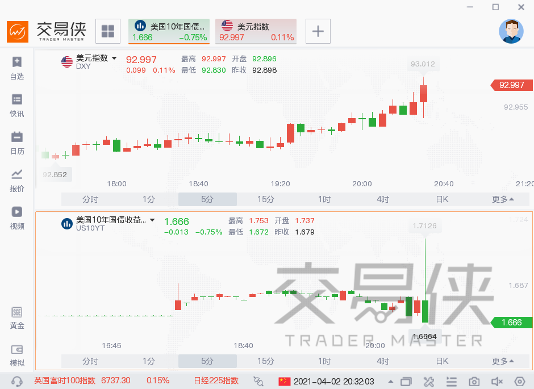
Task: Expand 更多 timeframes in the DXY chart
Action: pos(503,199)
